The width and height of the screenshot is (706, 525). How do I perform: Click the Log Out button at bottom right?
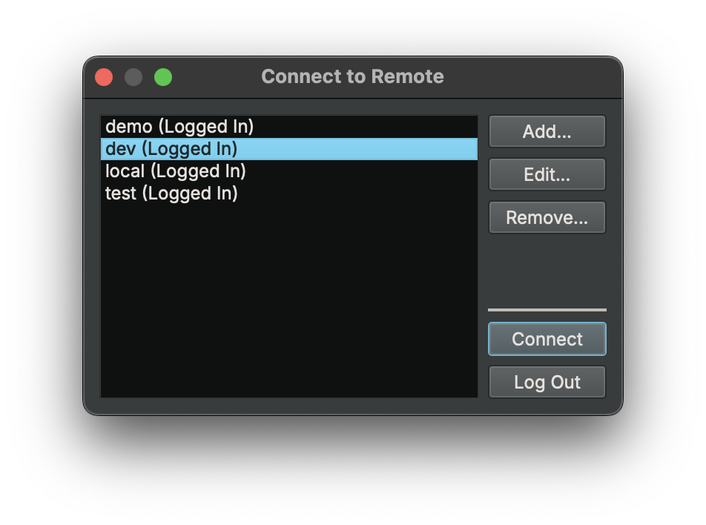[547, 382]
